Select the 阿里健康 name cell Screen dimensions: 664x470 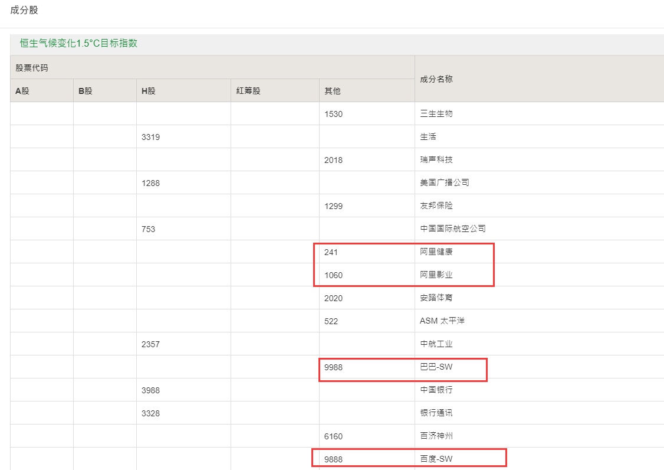(x=436, y=252)
